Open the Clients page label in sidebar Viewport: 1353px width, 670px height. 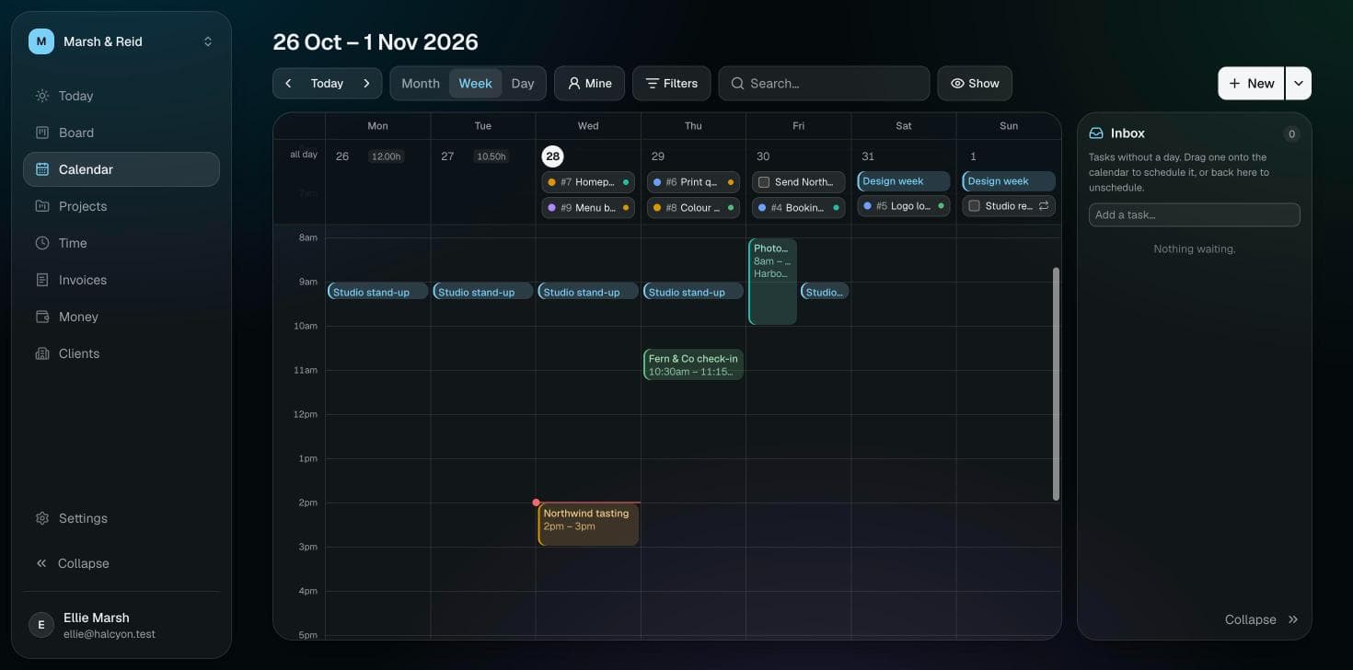coord(79,353)
